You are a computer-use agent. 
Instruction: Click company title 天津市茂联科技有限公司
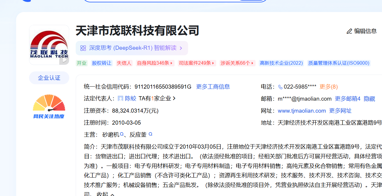[x=138, y=31]
